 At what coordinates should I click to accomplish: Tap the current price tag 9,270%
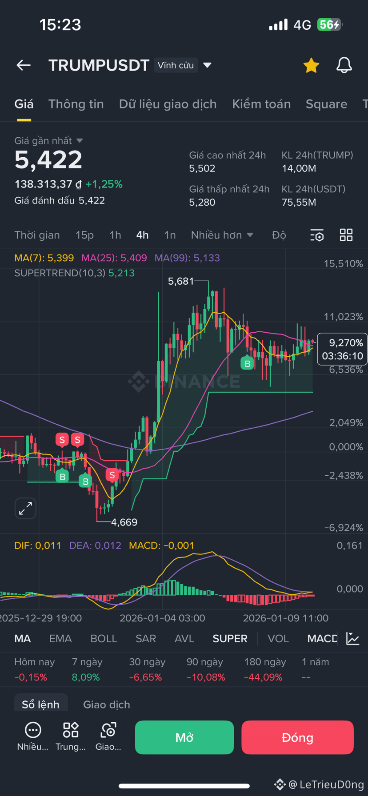pyautogui.click(x=342, y=349)
